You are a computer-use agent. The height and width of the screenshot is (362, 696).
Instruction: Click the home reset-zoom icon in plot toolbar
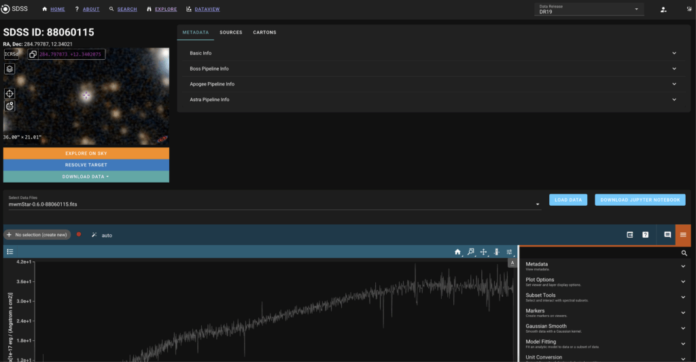pyautogui.click(x=457, y=252)
